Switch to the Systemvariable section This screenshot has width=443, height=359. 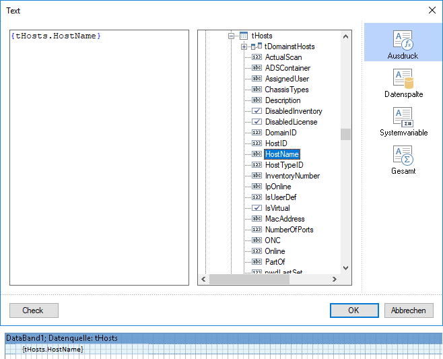pos(403,122)
